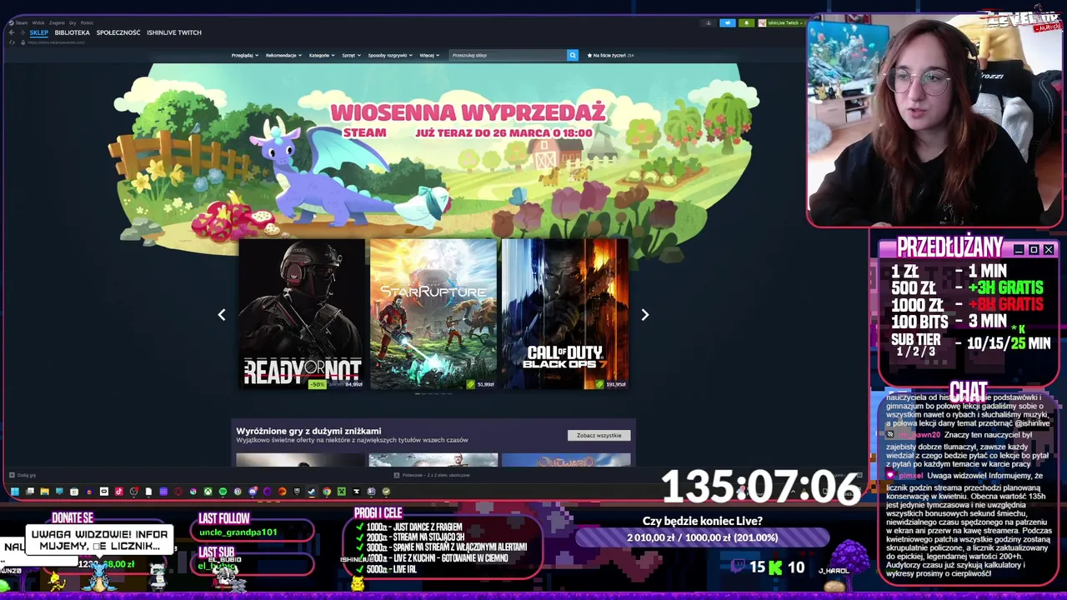
Task: Open the Znajomi menu
Action: coord(57,23)
